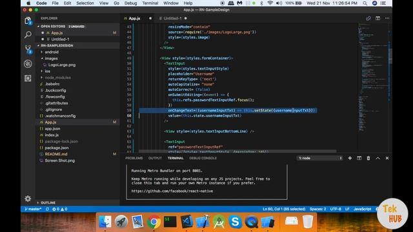
Task: Open the Terminal menu in menu bar
Action: [x=150, y=3]
